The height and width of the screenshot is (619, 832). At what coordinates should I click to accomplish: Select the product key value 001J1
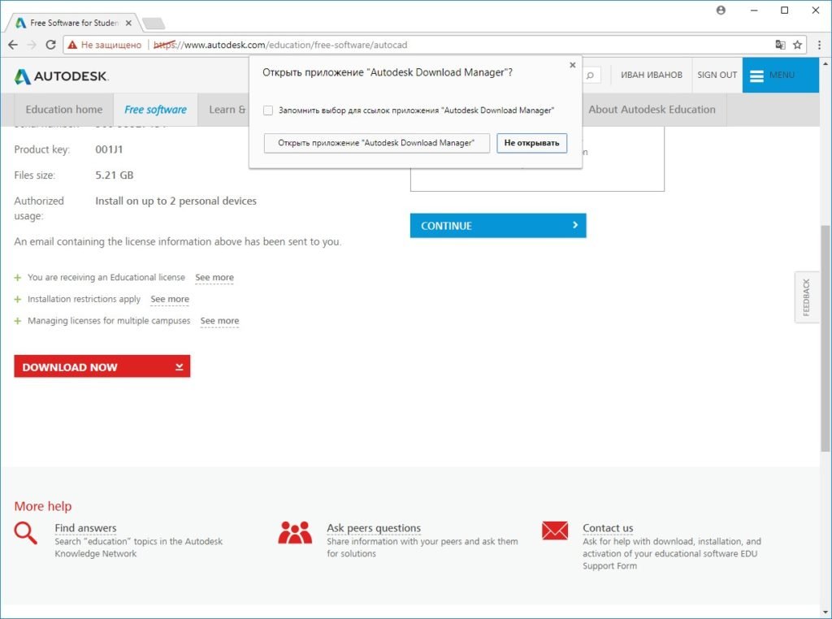(109, 149)
